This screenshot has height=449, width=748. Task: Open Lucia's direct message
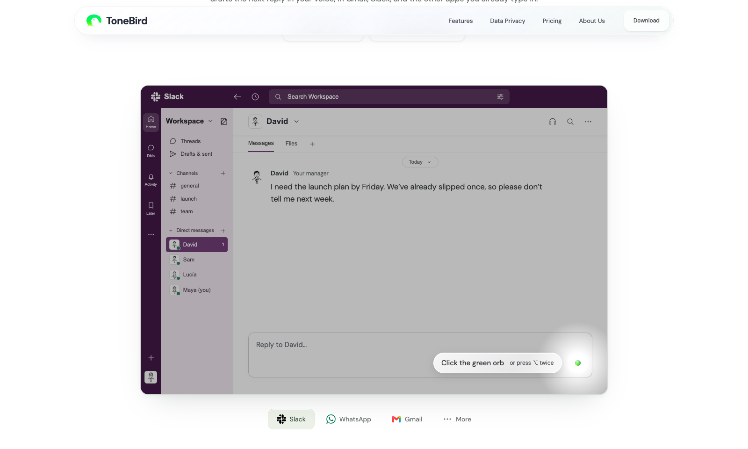pyautogui.click(x=197, y=275)
